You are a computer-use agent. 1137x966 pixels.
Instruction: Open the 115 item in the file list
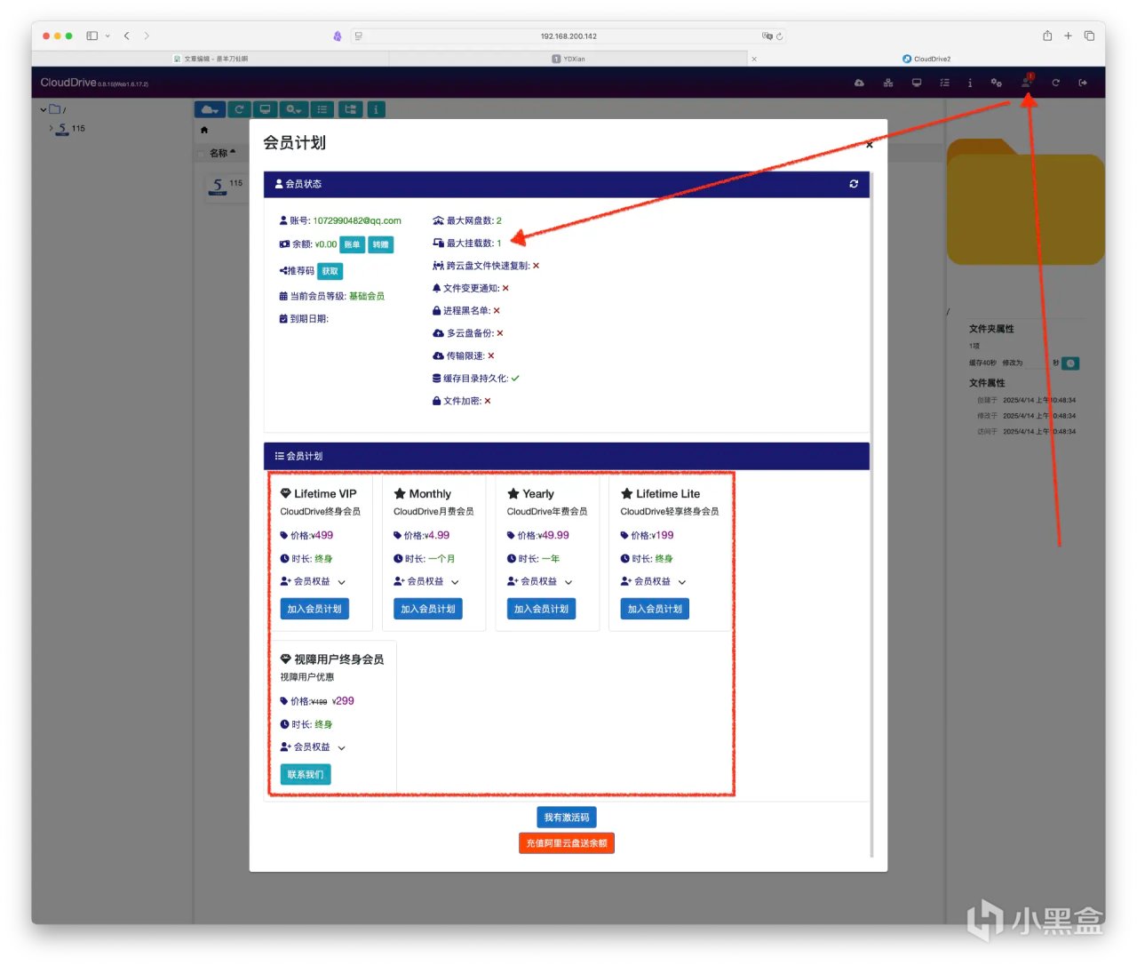point(226,186)
